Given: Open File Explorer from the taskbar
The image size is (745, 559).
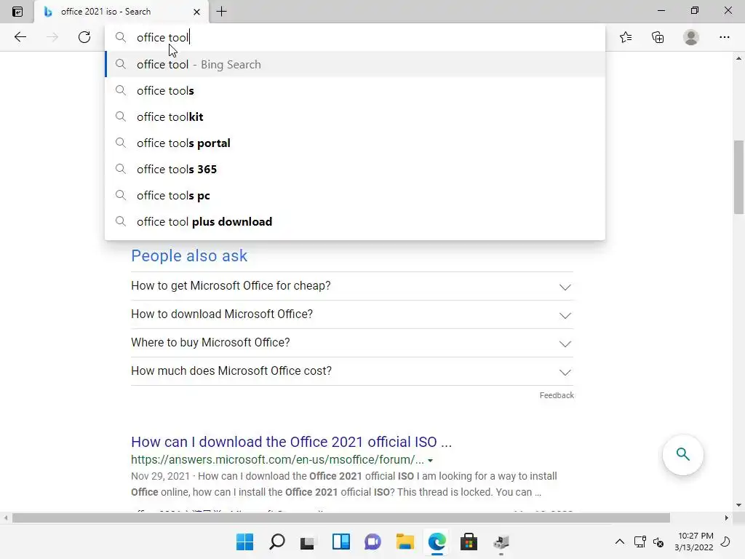Looking at the screenshot, I should (405, 542).
